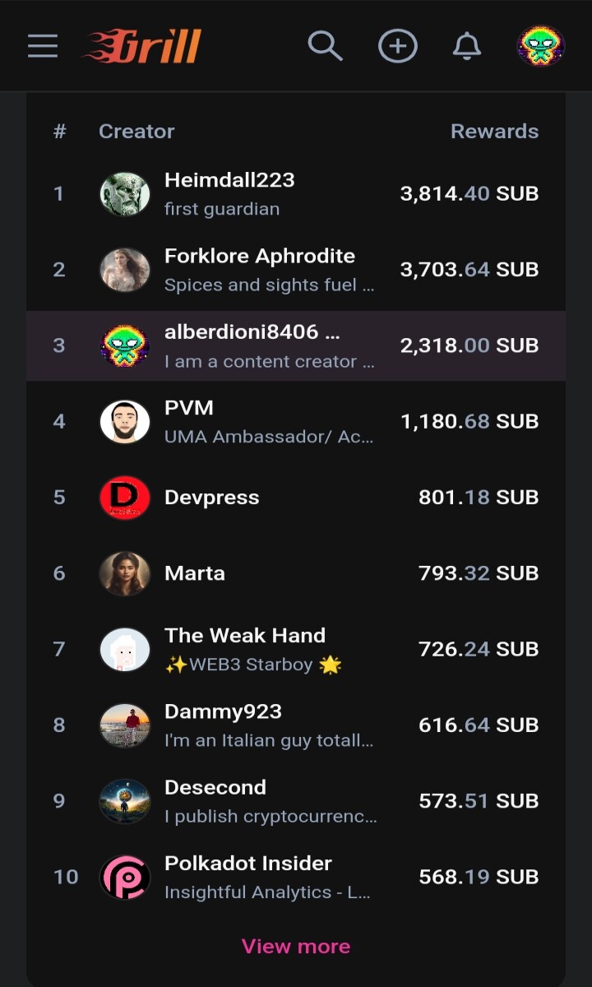Select the highlighted alberdioni8406 row
592x987 pixels.
[x=296, y=345]
